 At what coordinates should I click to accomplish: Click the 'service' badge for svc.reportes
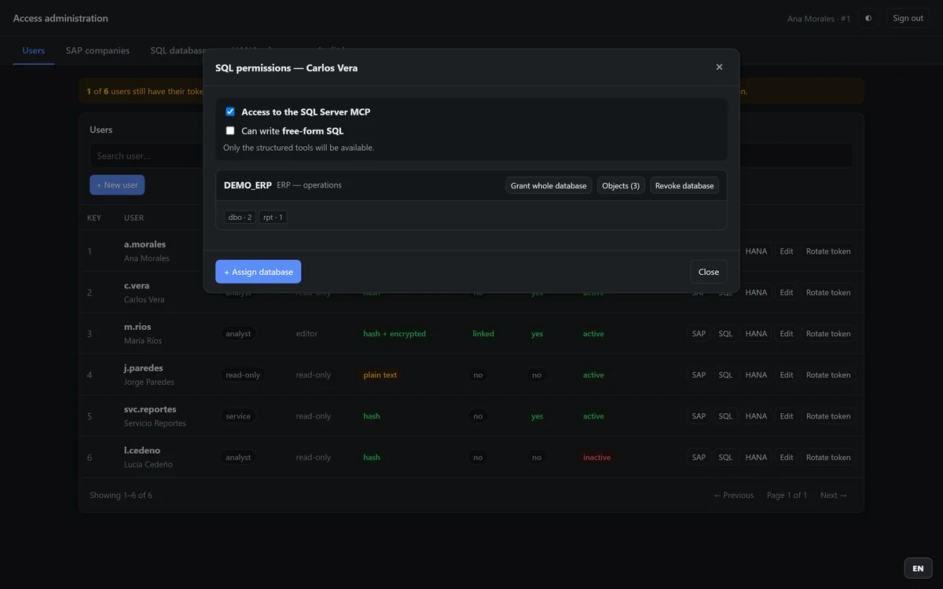click(x=238, y=416)
